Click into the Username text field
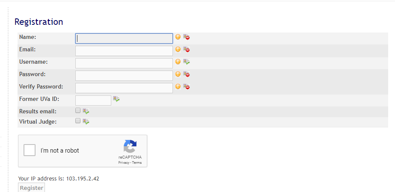This screenshot has width=395, height=192. [x=124, y=63]
